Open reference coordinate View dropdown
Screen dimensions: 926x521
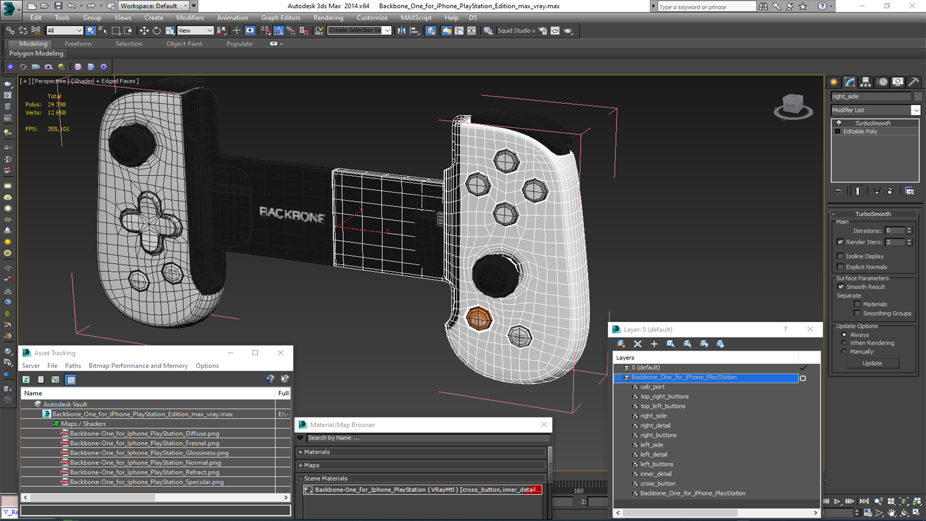(195, 30)
